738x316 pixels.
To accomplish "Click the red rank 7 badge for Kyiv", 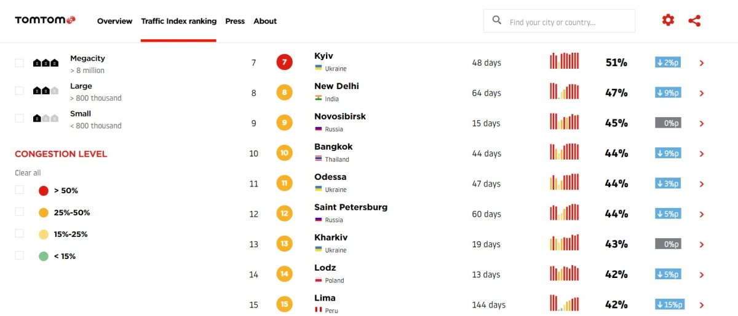I will click(284, 62).
